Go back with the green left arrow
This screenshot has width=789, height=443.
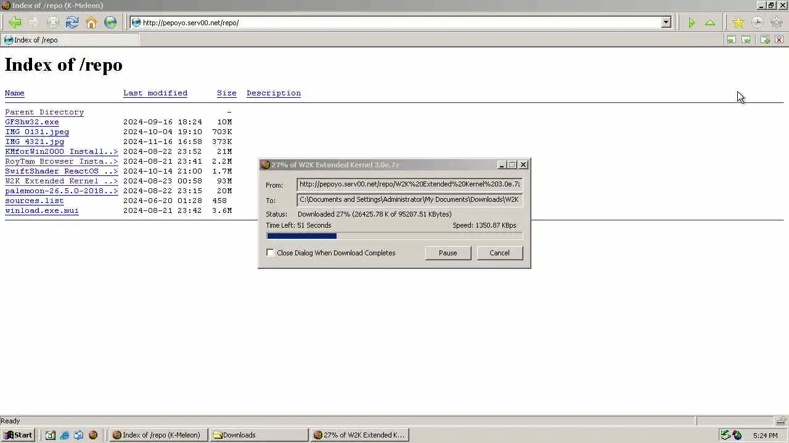[x=15, y=23]
